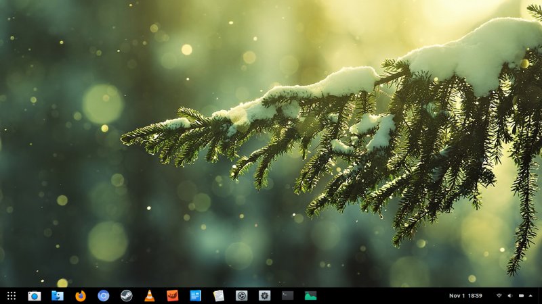Screen dimensions: 542x304
Task: Open the applications grid launcher
Action: coord(12,296)
